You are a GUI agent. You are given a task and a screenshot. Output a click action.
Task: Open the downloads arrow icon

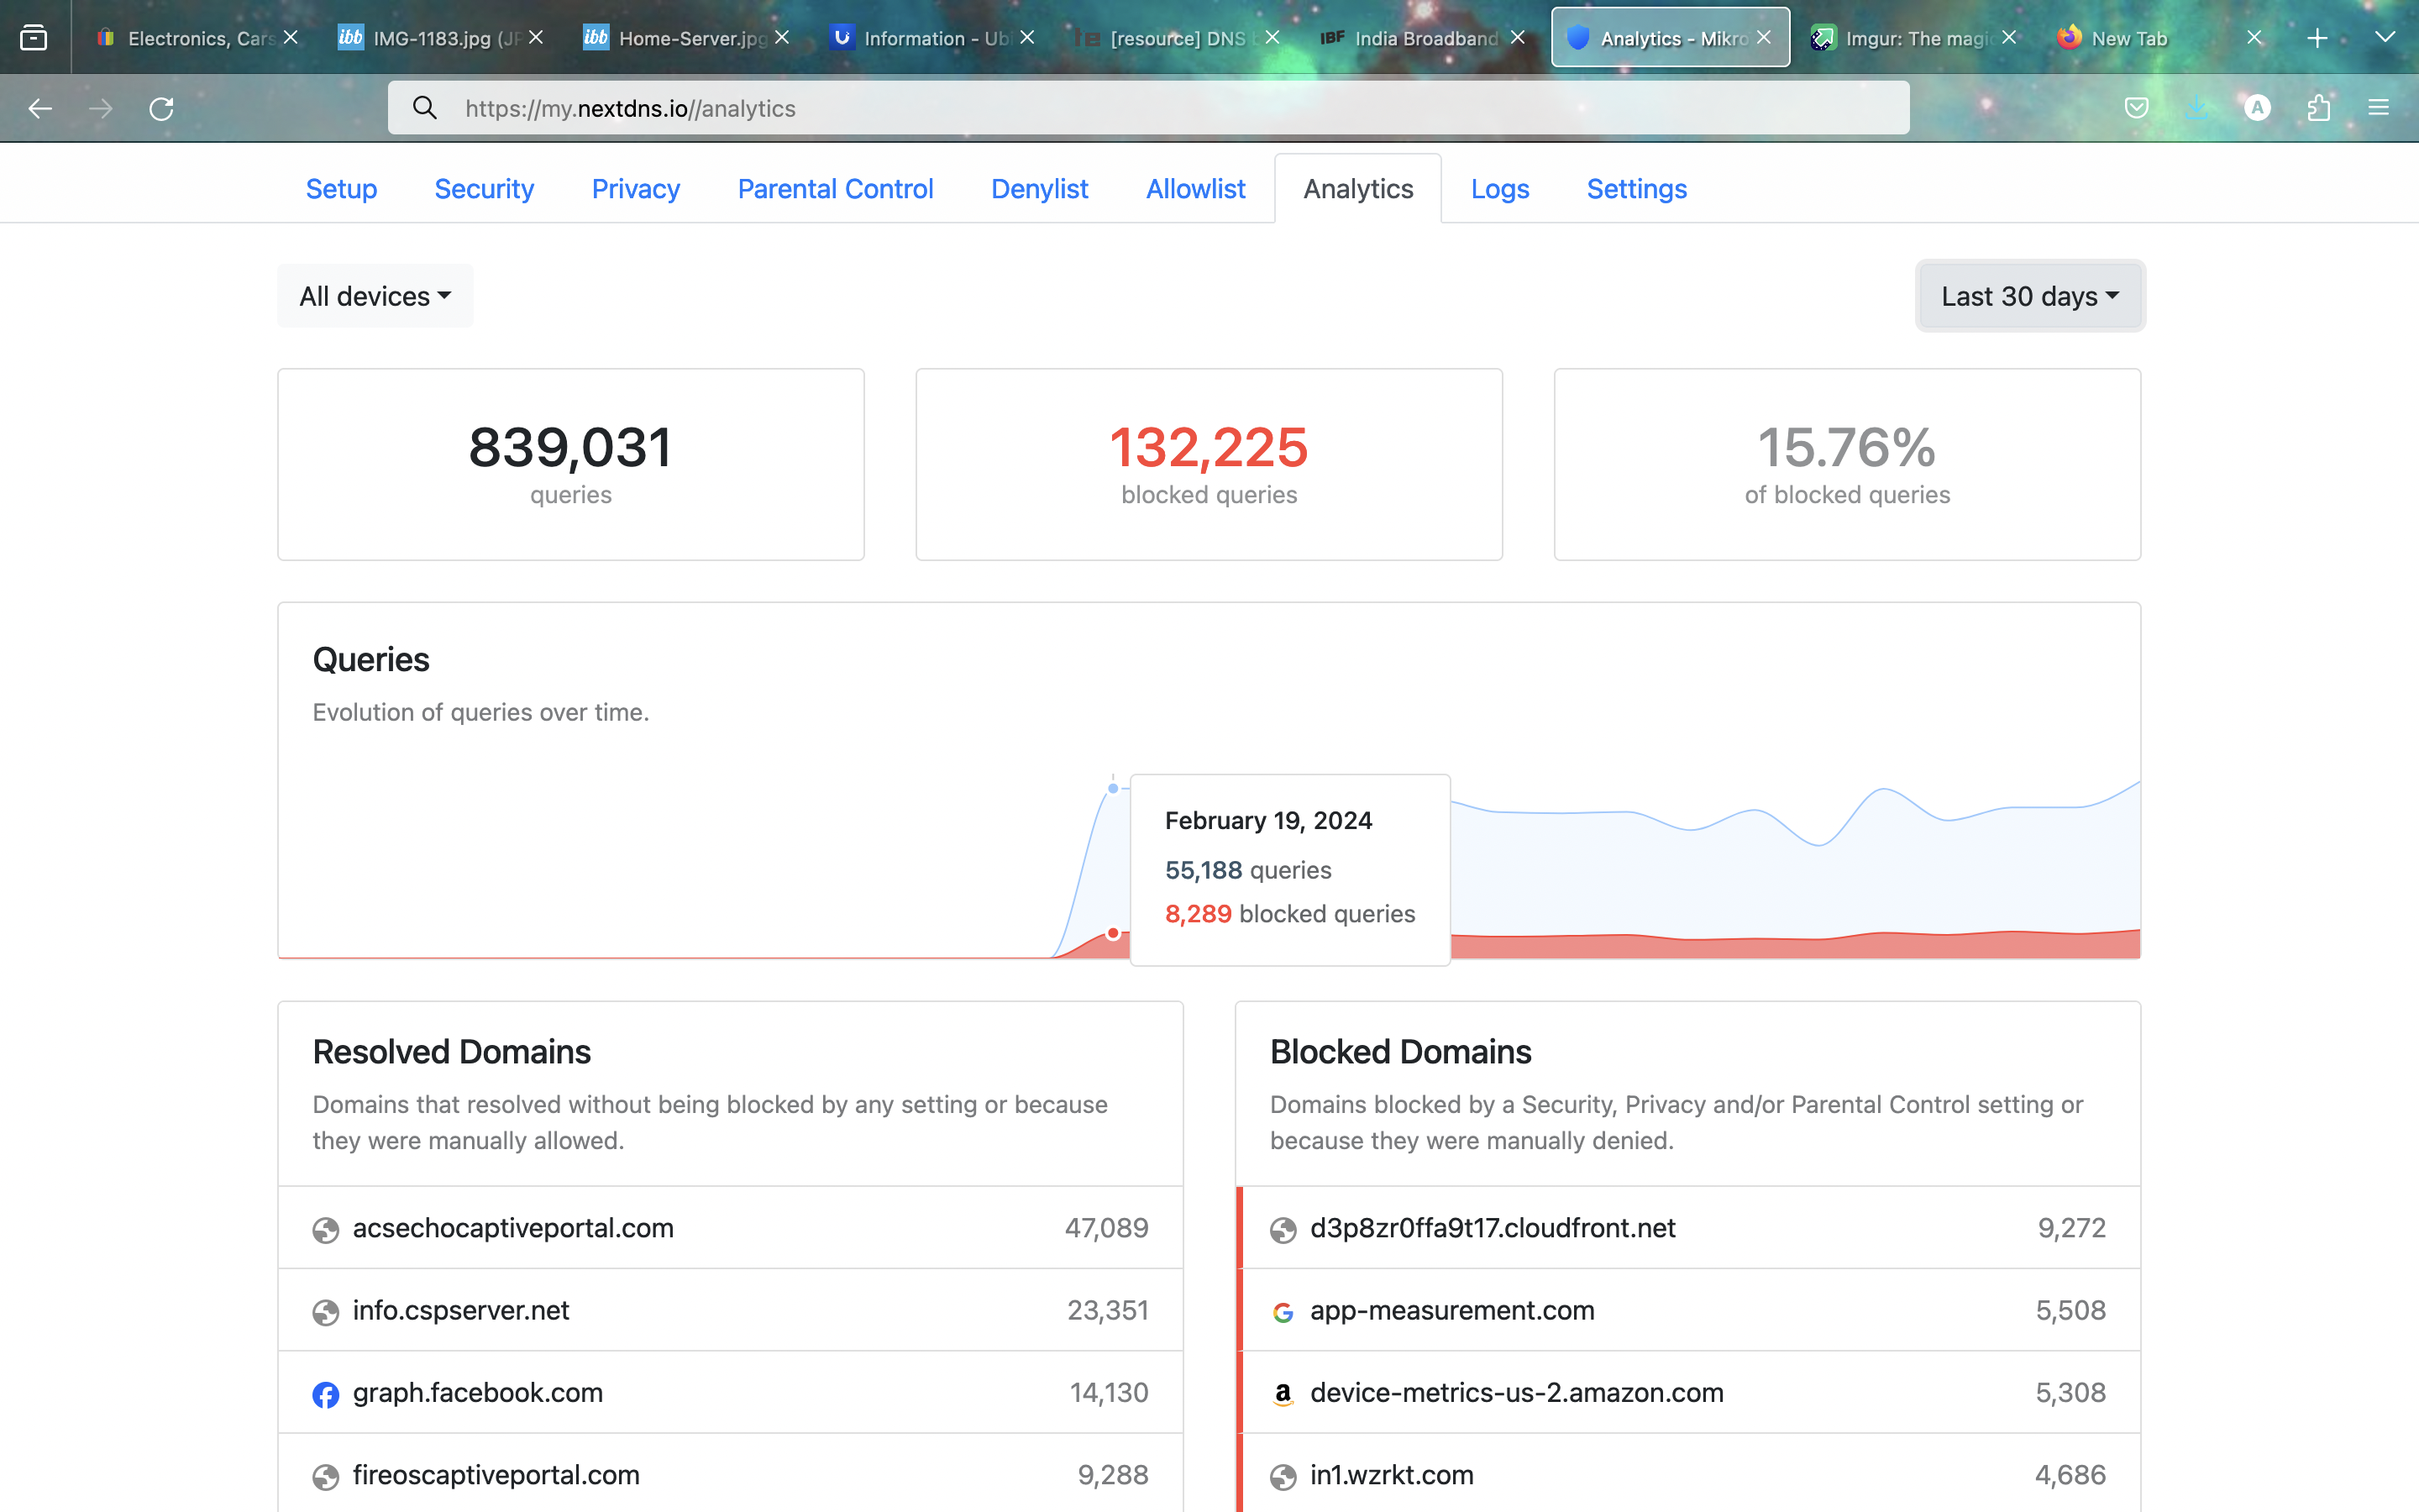point(2196,108)
